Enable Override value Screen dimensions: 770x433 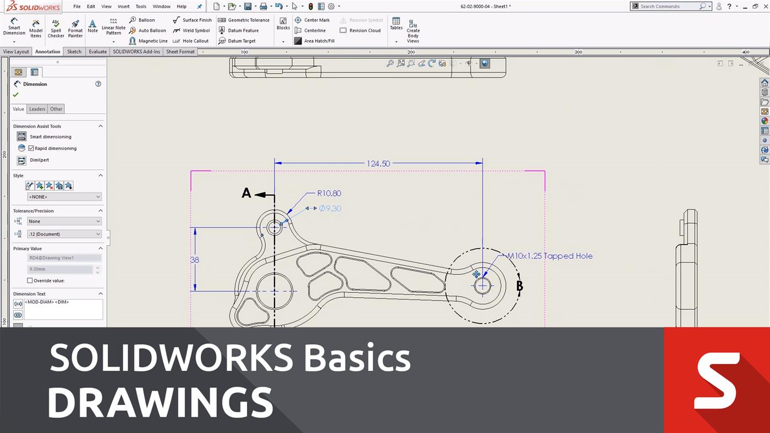click(30, 281)
